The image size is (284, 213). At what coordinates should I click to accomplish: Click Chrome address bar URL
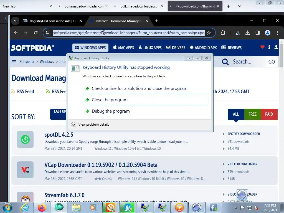[x=129, y=33]
